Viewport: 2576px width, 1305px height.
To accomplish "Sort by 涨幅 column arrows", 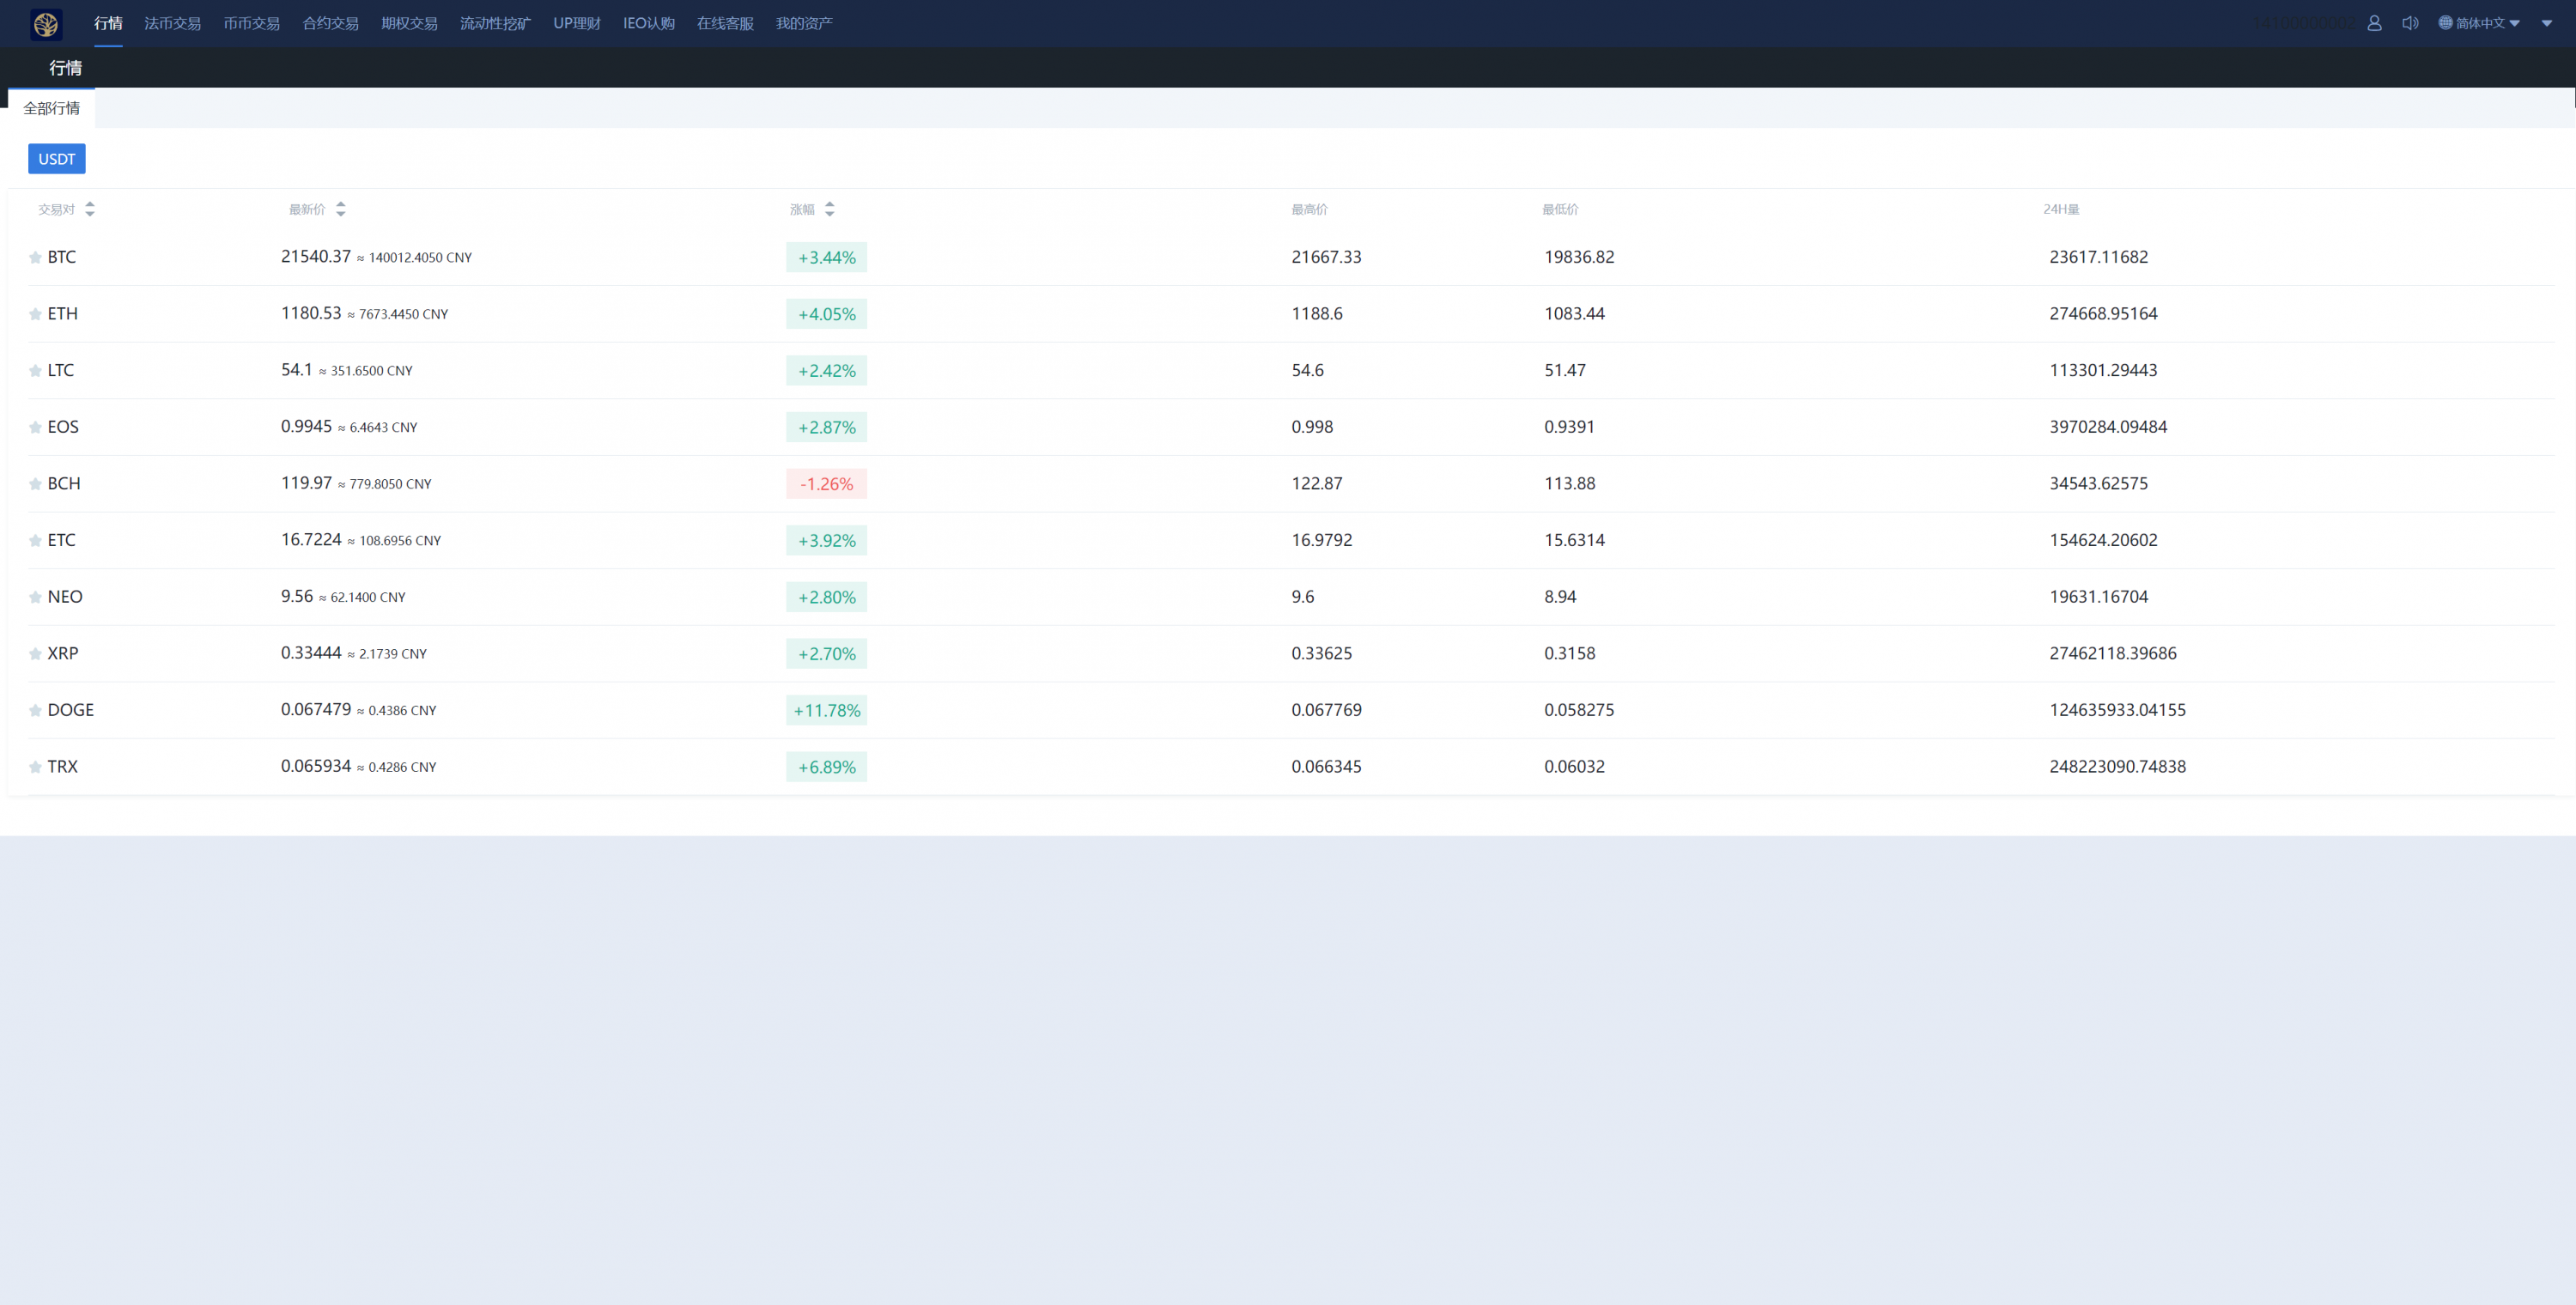I will click(x=829, y=209).
